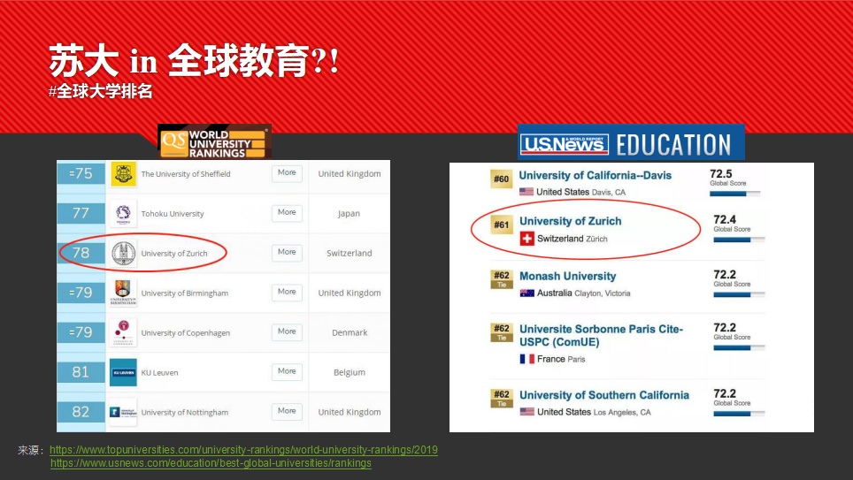Open the University of Zurich US News link
Viewport: 853px width, 480px height.
(570, 221)
